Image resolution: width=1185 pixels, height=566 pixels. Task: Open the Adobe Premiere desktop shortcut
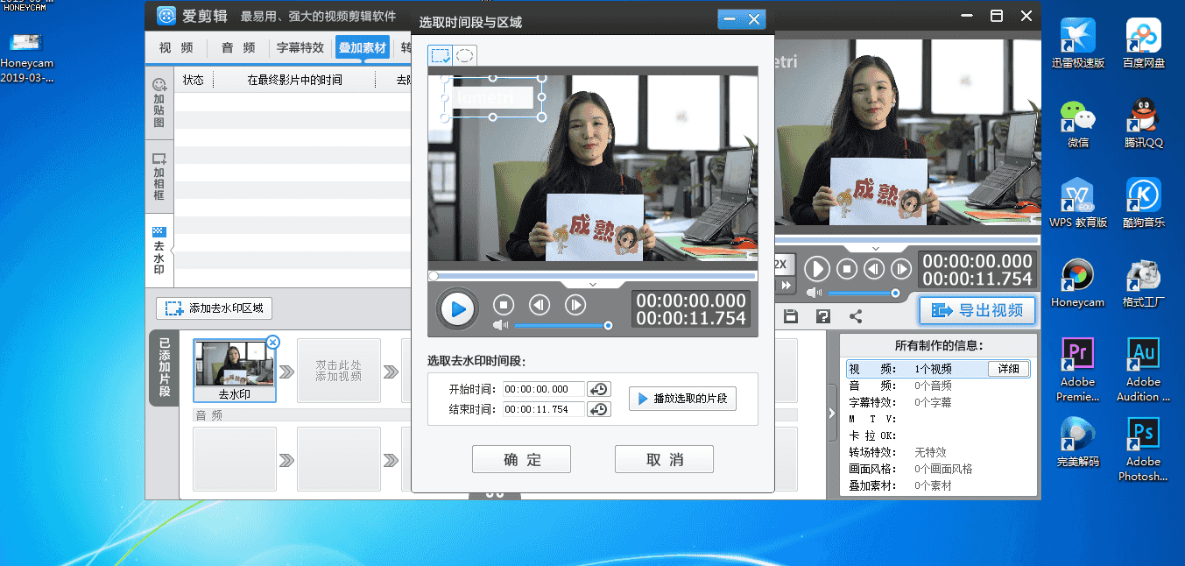pyautogui.click(x=1078, y=369)
